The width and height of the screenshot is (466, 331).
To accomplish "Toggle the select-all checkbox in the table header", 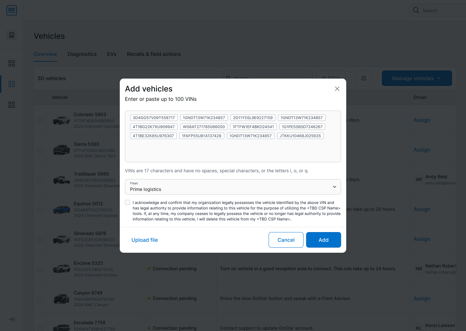I will (40, 97).
